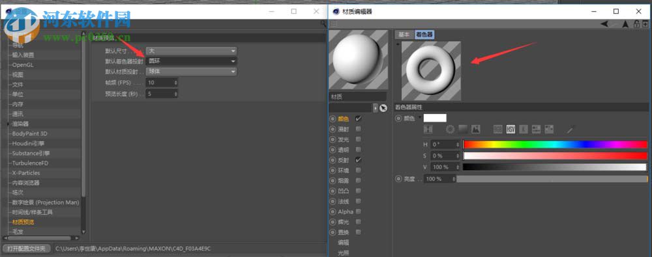This screenshot has height=257, width=652.
Task: Click the value V gradient slider
Action: click(555, 167)
